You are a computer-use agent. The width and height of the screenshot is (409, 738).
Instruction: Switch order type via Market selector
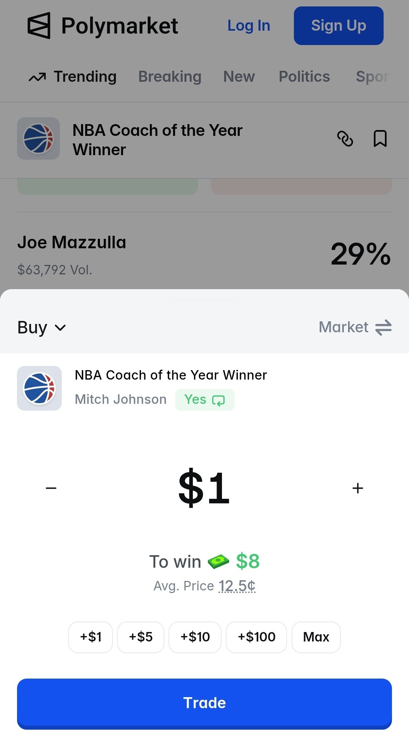pyautogui.click(x=355, y=327)
